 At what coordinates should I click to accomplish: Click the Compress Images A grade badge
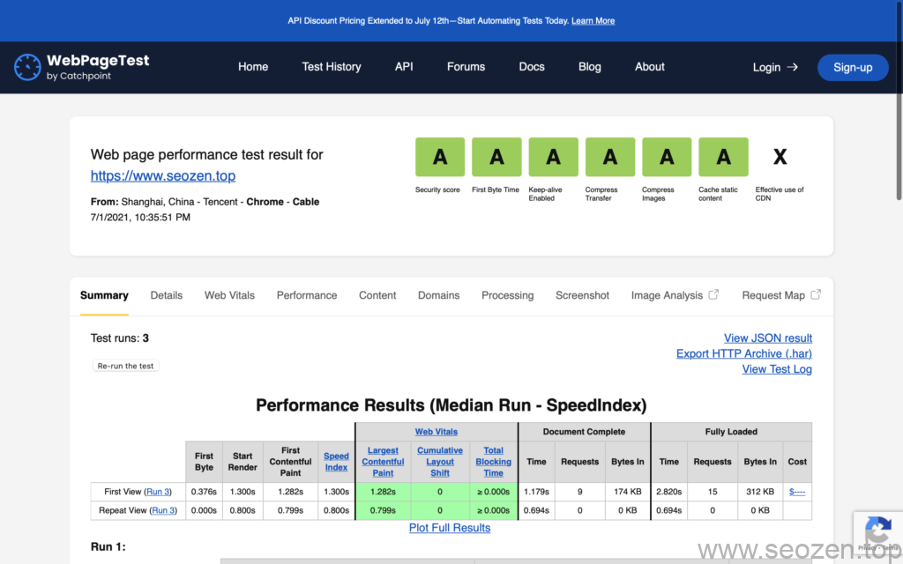point(667,157)
